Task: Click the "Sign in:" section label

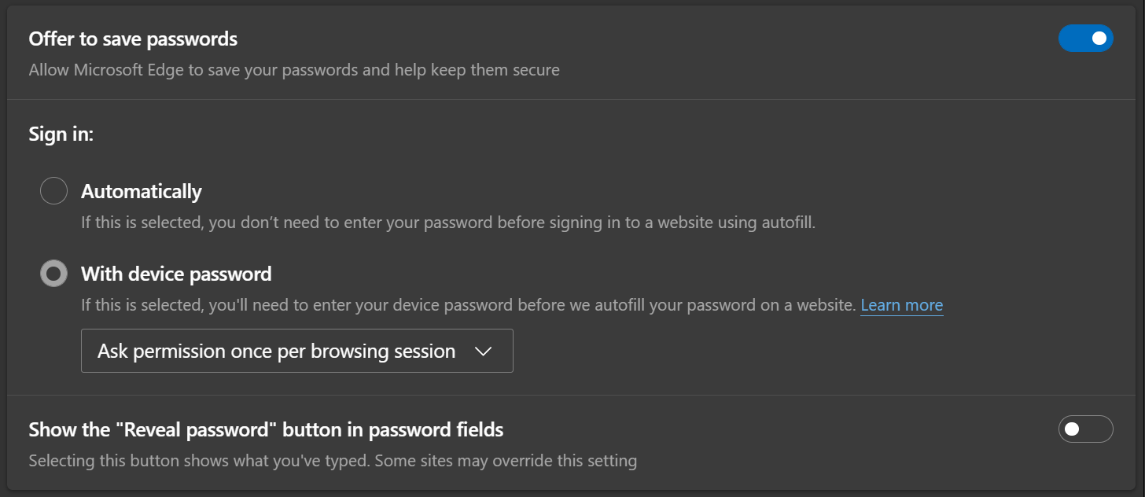Action: (x=61, y=134)
